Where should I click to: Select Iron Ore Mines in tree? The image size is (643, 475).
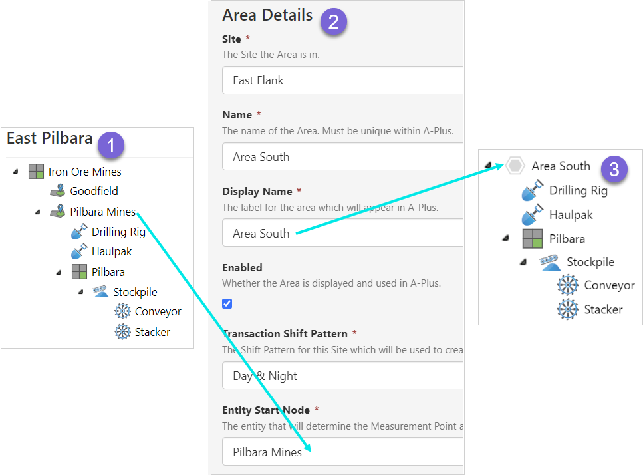tap(85, 172)
